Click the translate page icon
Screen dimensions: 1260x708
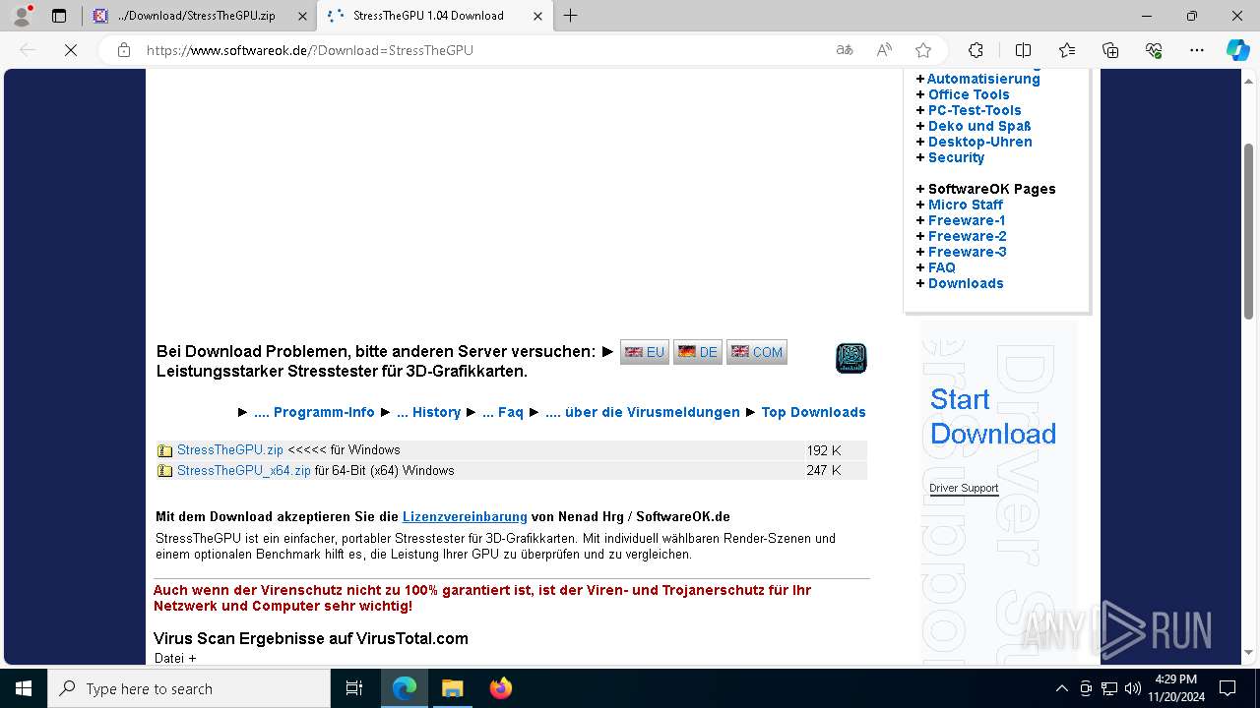845,50
